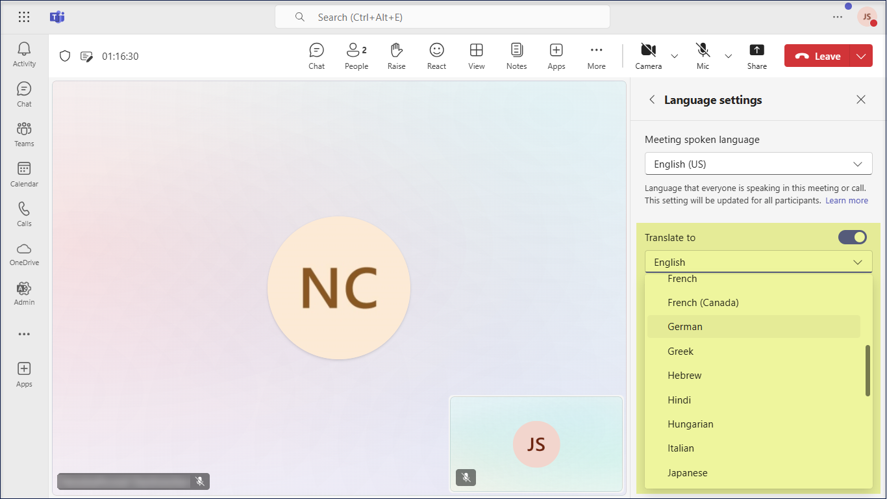Raise your hand in the meeting
887x499 pixels.
pyautogui.click(x=396, y=56)
